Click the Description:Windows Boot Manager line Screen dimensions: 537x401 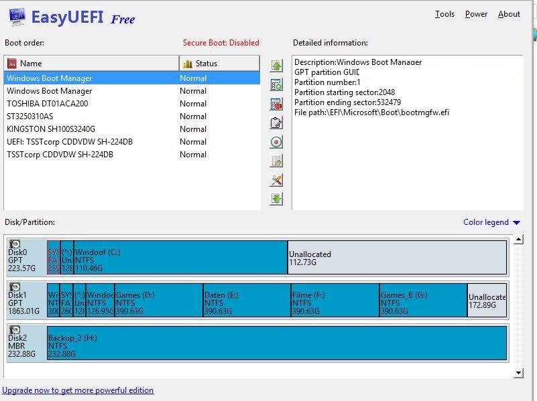tap(358, 62)
